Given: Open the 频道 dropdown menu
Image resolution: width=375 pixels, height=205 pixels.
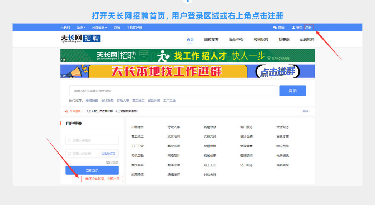Looking at the screenshot, I should pyautogui.click(x=81, y=27).
